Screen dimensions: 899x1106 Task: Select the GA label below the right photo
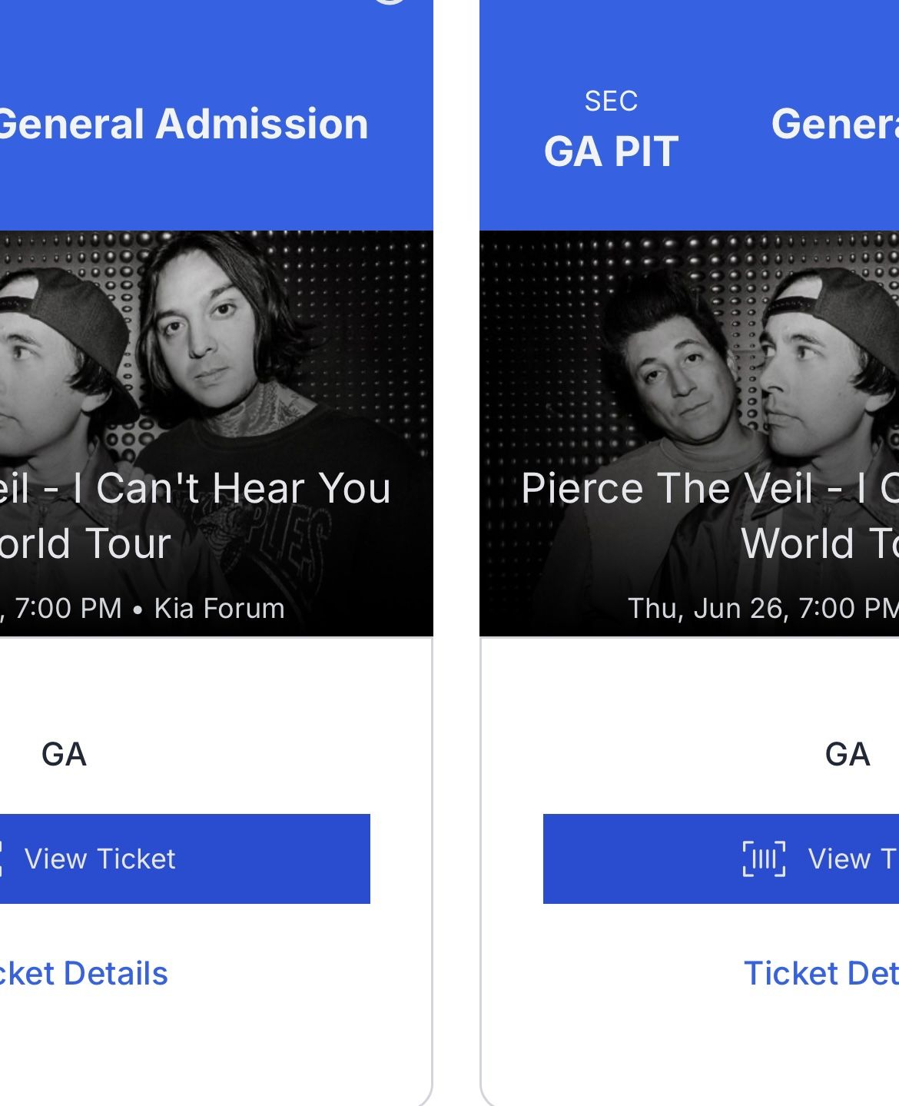[x=847, y=754]
